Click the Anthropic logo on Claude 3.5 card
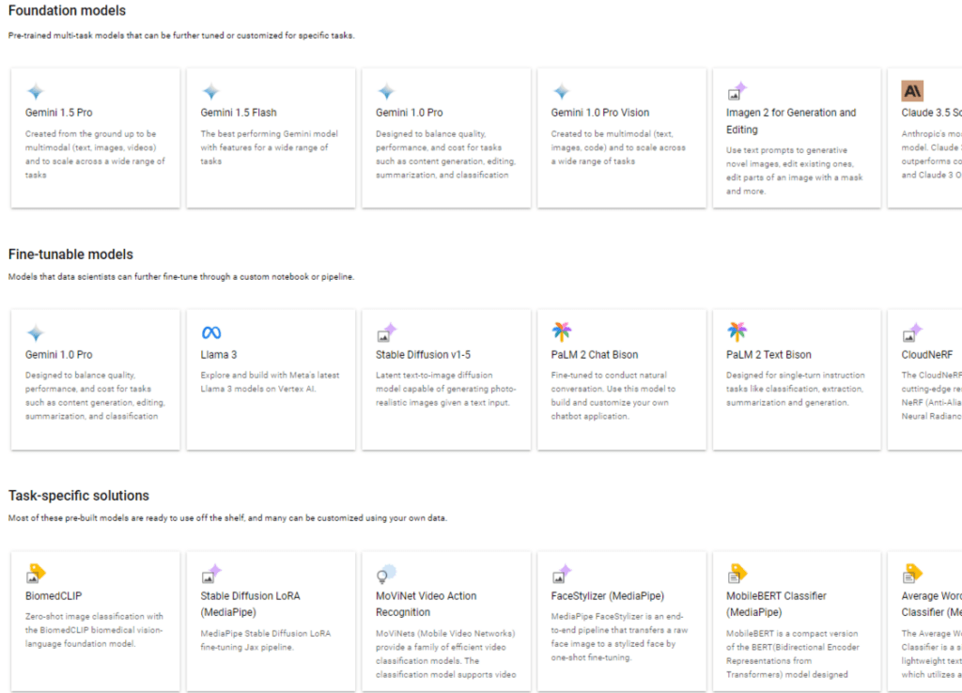962x693 pixels. click(x=914, y=90)
